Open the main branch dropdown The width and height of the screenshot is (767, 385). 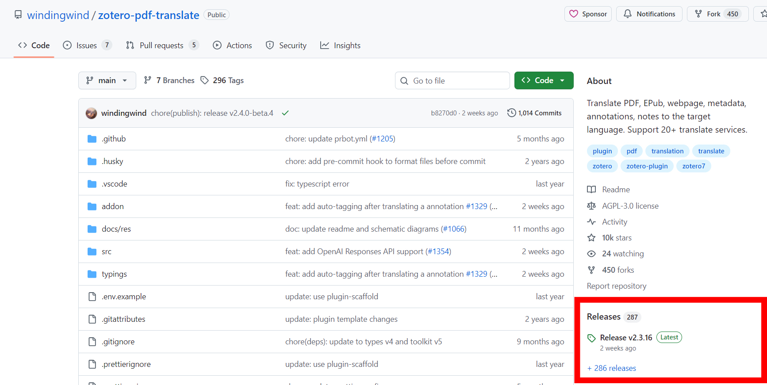tap(107, 80)
